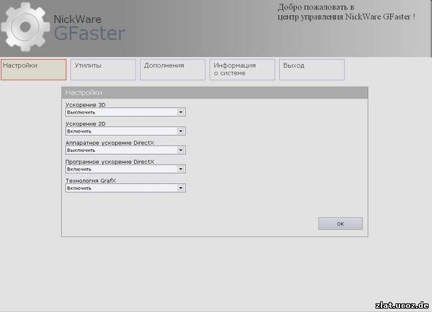This screenshot has width=432, height=312.
Task: Open the Дополнения tab
Action: [x=173, y=70]
